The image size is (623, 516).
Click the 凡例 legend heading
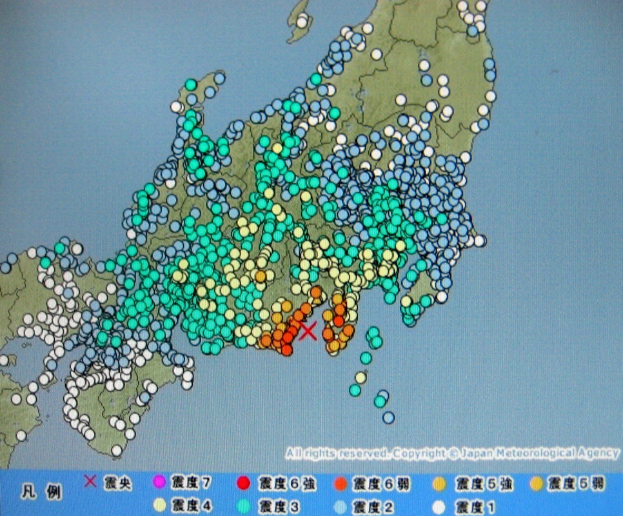(x=41, y=493)
